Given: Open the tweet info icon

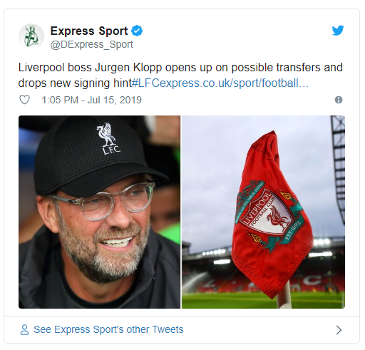Looking at the screenshot, I should click(339, 100).
